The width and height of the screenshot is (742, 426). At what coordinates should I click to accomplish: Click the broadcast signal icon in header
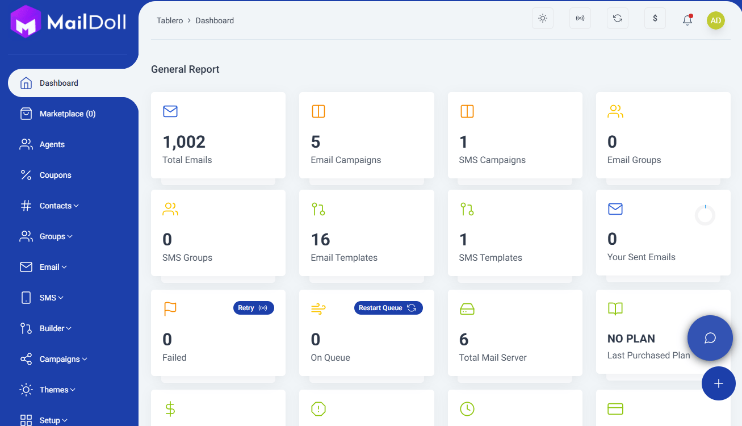pos(580,18)
